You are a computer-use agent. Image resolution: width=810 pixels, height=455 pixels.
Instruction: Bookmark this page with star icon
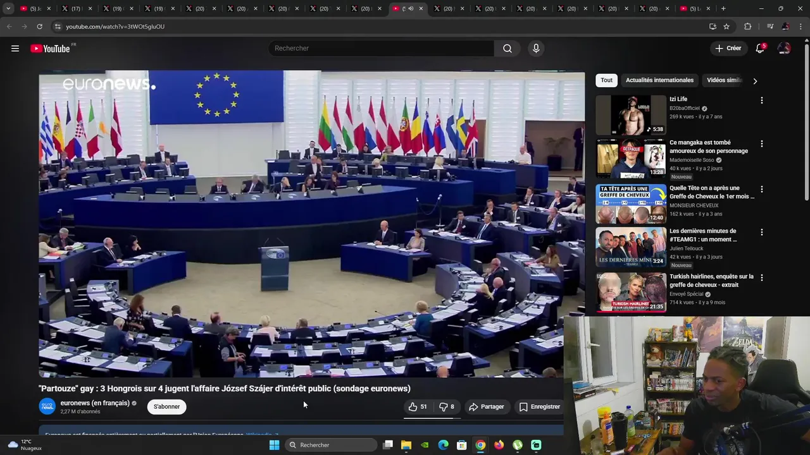(x=726, y=27)
